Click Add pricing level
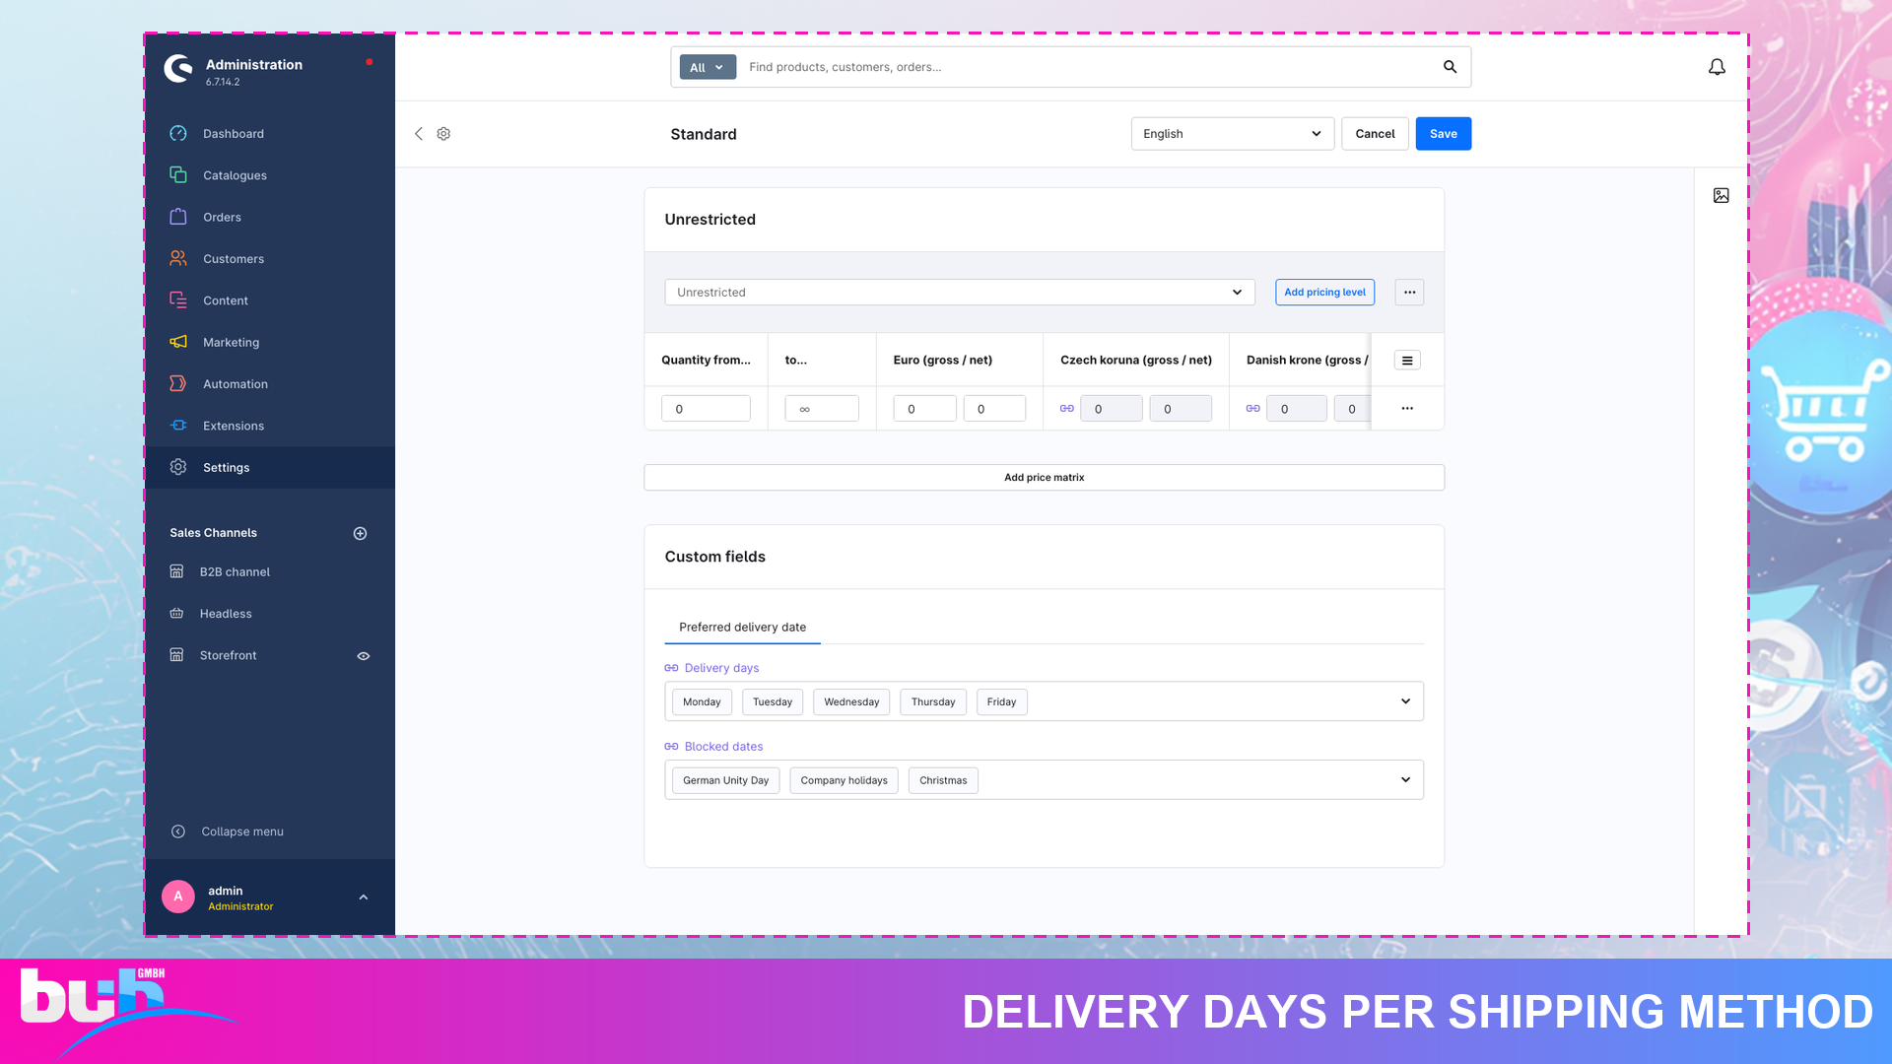Image resolution: width=1892 pixels, height=1064 pixels. point(1324,293)
